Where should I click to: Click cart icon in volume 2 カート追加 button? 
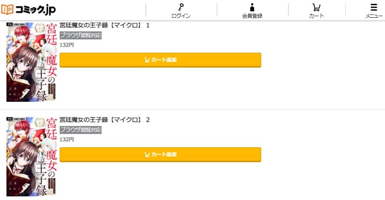147,155
